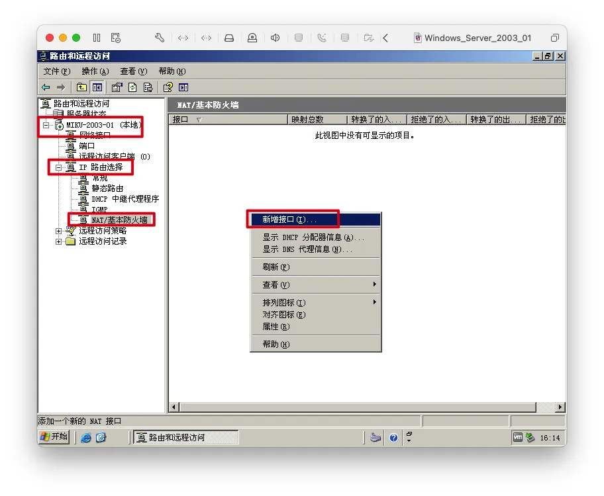Open VM settings with the wrench icon

(160, 38)
